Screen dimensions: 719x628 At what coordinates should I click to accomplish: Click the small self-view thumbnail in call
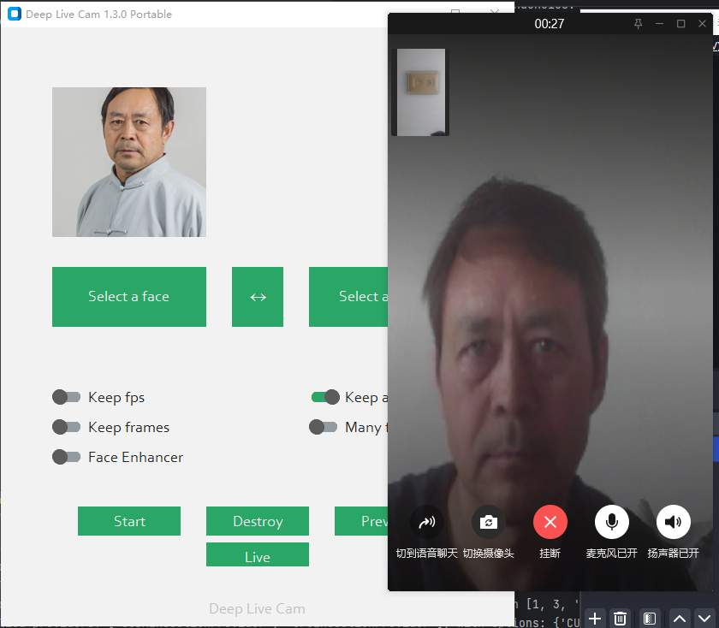(x=420, y=92)
